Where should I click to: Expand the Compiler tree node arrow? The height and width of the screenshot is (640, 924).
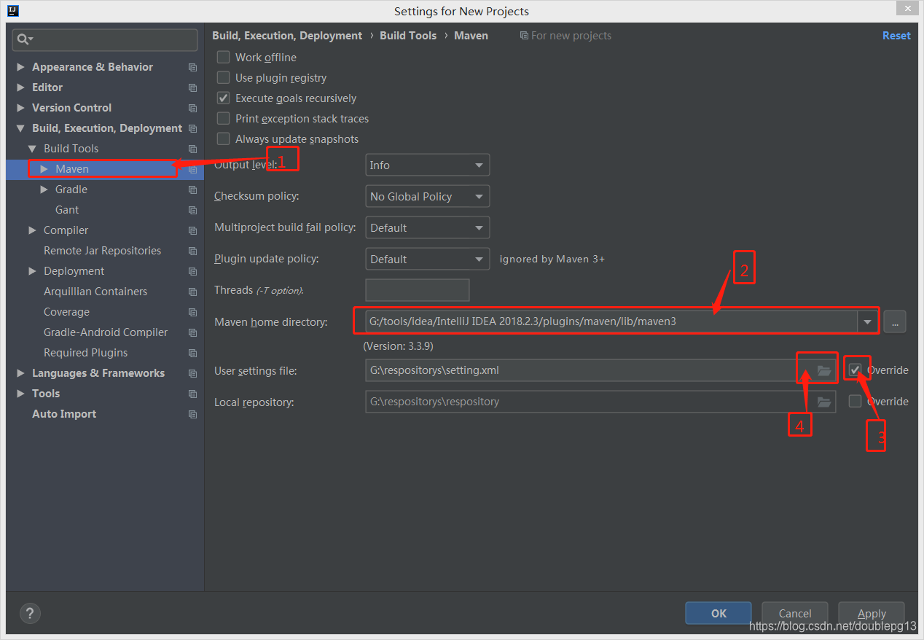coord(32,230)
